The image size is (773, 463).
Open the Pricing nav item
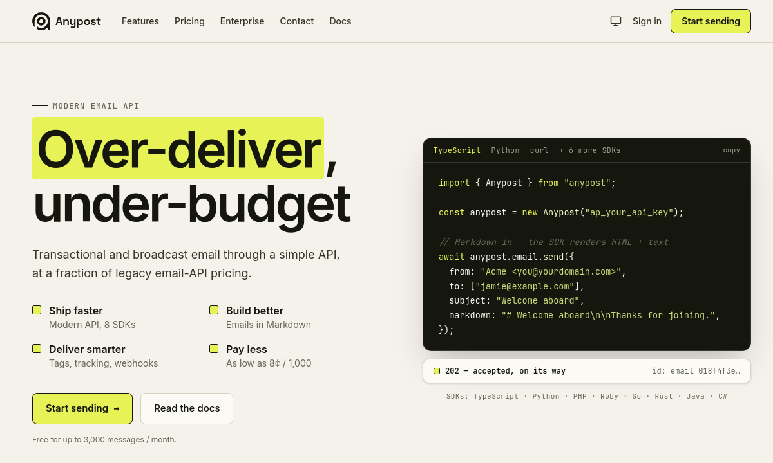pos(189,21)
